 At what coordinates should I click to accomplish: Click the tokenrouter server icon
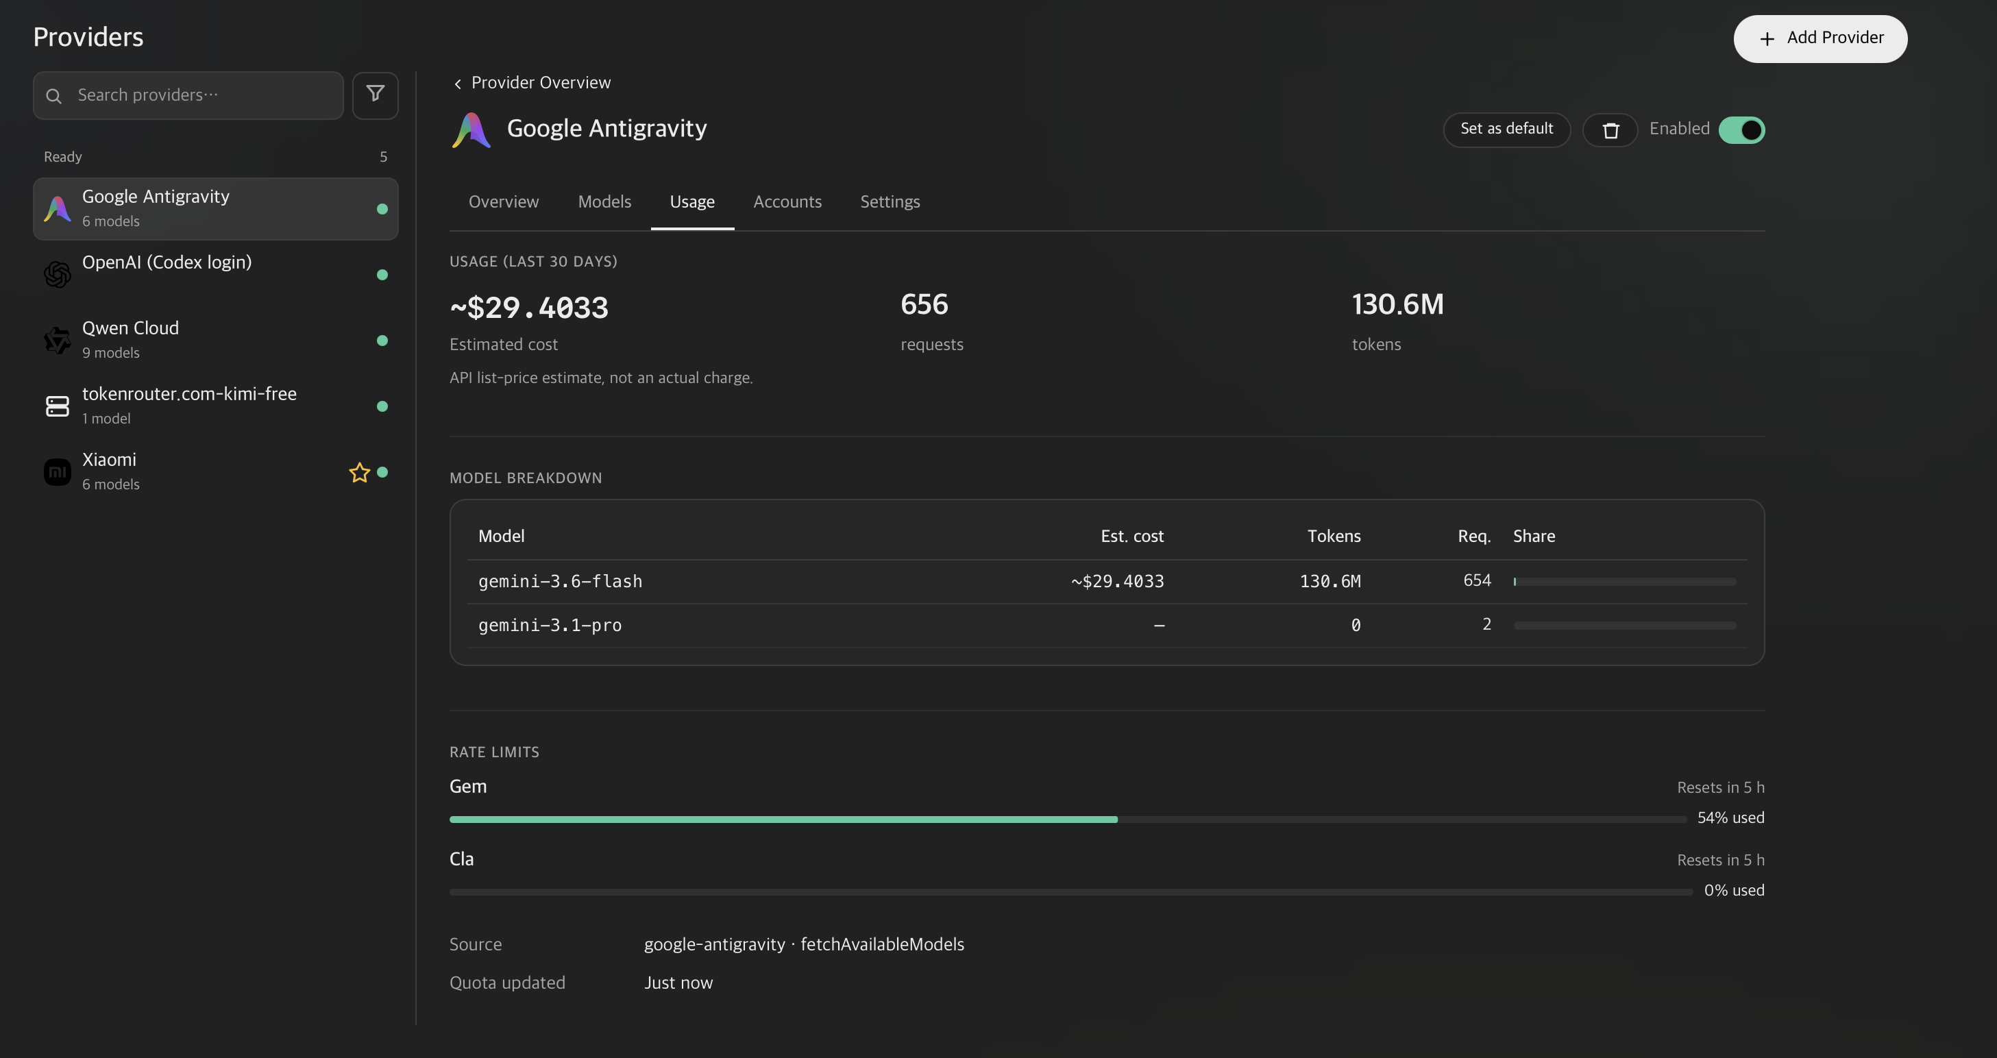click(58, 406)
